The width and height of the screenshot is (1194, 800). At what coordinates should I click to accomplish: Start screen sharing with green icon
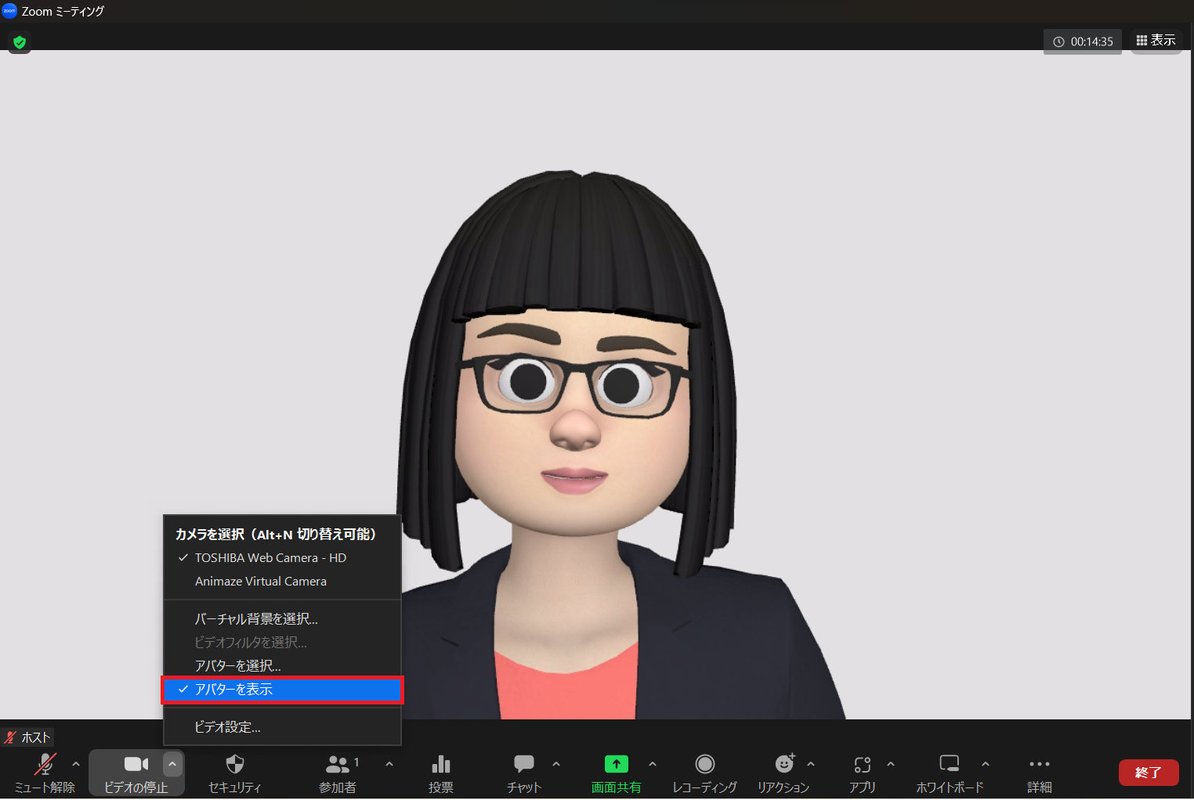coord(616,772)
